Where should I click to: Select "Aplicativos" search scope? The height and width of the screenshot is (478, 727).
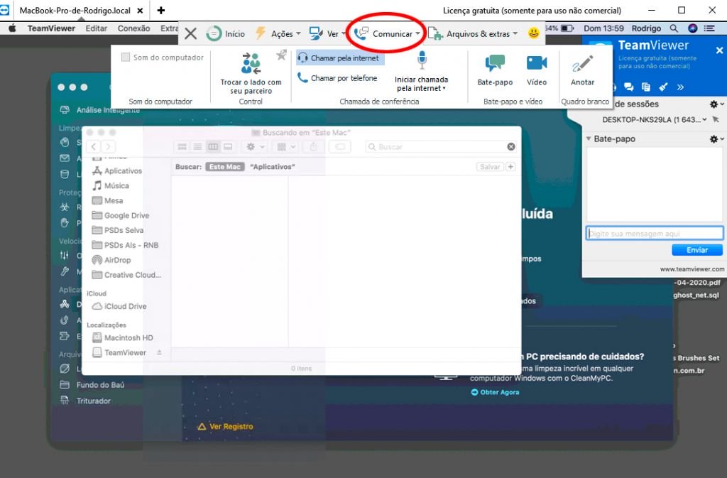[x=272, y=166]
